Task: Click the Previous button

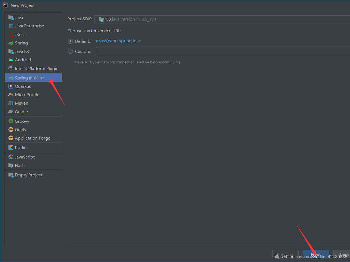Action: pos(285,254)
